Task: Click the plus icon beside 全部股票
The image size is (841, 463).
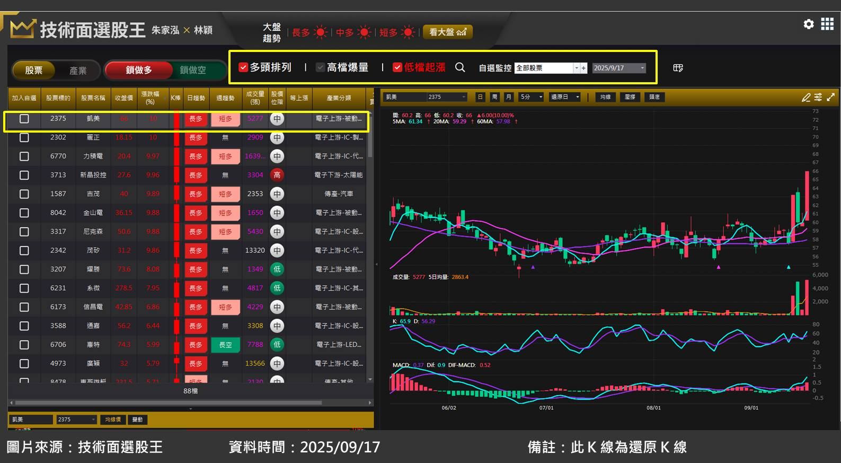Action: 583,68
